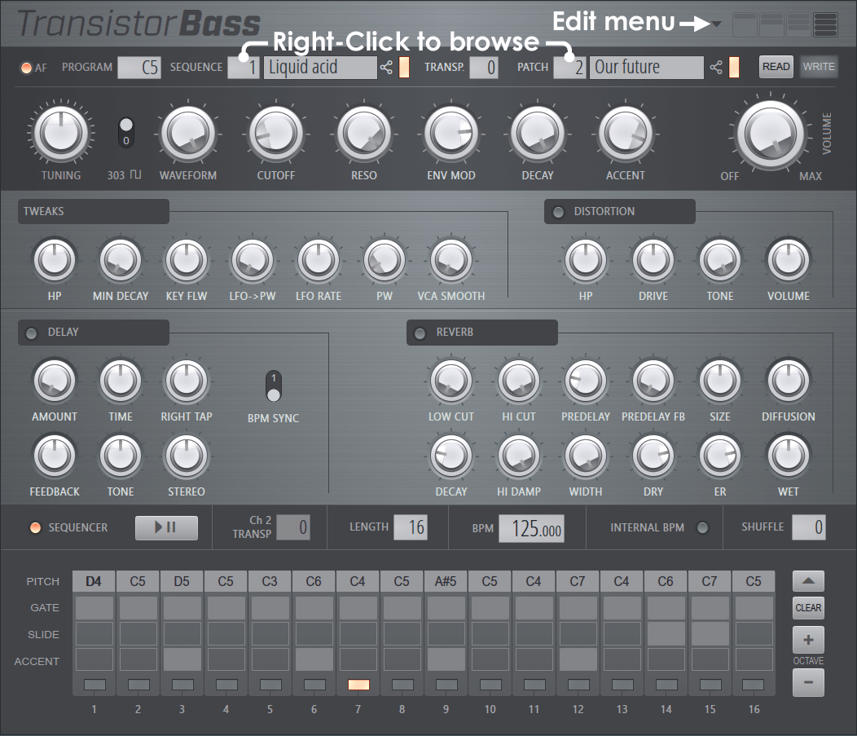Flip the BPM SYNC switch

[x=274, y=386]
